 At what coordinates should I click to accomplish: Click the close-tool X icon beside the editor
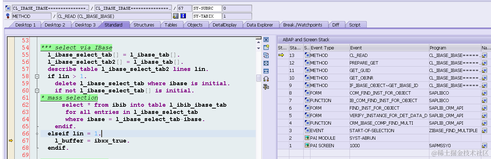tap(266, 39)
